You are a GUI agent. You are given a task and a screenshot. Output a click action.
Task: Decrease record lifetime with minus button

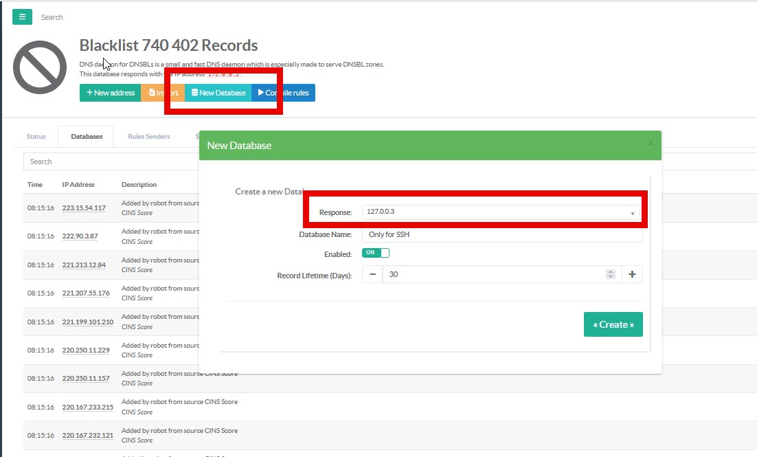point(372,274)
